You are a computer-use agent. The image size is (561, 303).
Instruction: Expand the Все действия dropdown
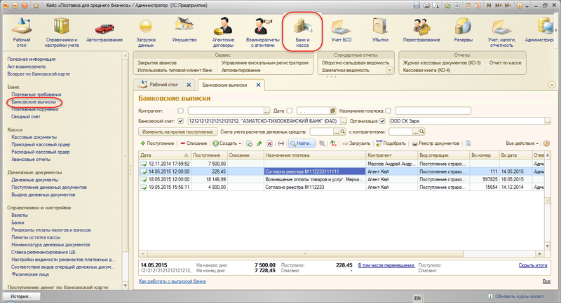click(522, 143)
